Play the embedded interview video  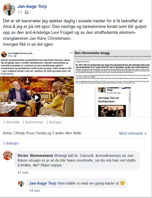click(x=37, y=97)
